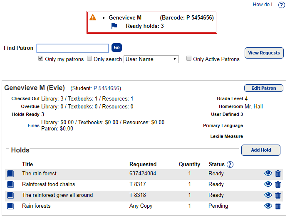Image resolution: width=290 pixels, height=221 pixels.
Task: Check the Only Active Patrons box
Action: [x=189, y=59]
